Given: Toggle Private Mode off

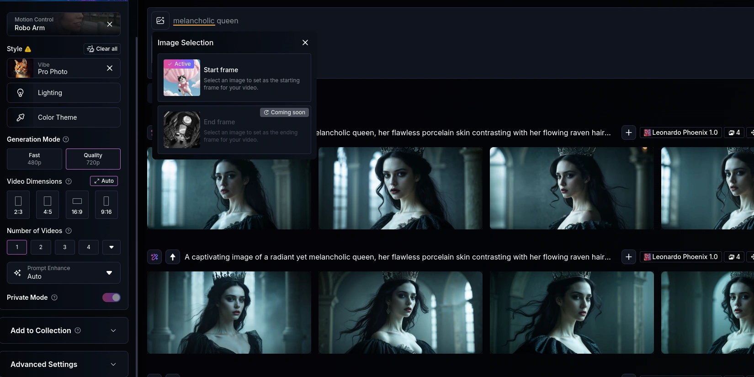Looking at the screenshot, I should coord(112,297).
